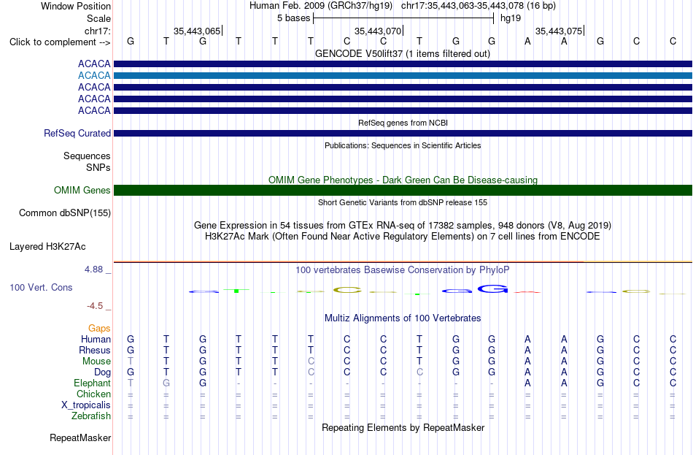
Task: Click the RefSeq Curated track label
Action: [77, 133]
